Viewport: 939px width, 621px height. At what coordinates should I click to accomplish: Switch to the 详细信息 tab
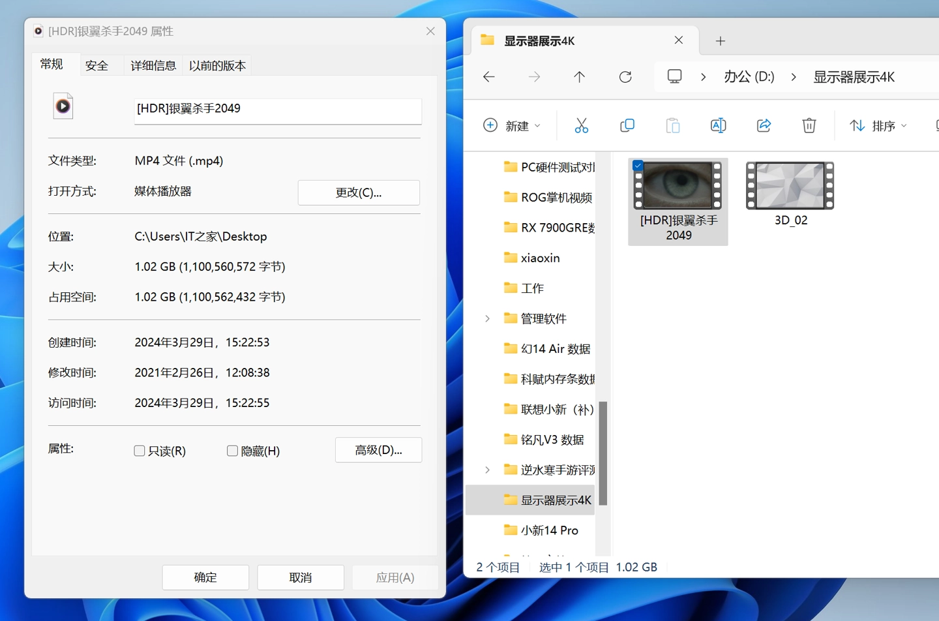153,65
